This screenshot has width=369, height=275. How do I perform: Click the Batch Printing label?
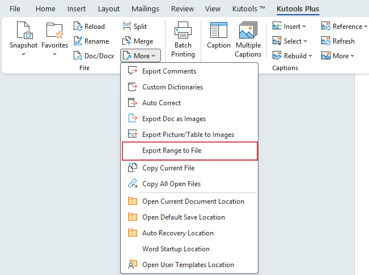coord(183,50)
